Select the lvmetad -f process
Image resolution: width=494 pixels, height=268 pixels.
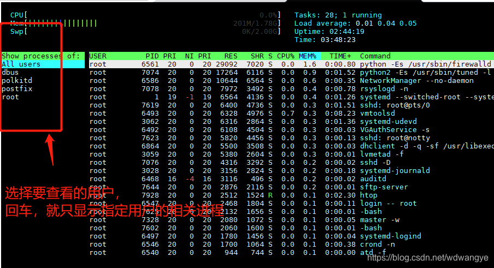(x=291, y=154)
